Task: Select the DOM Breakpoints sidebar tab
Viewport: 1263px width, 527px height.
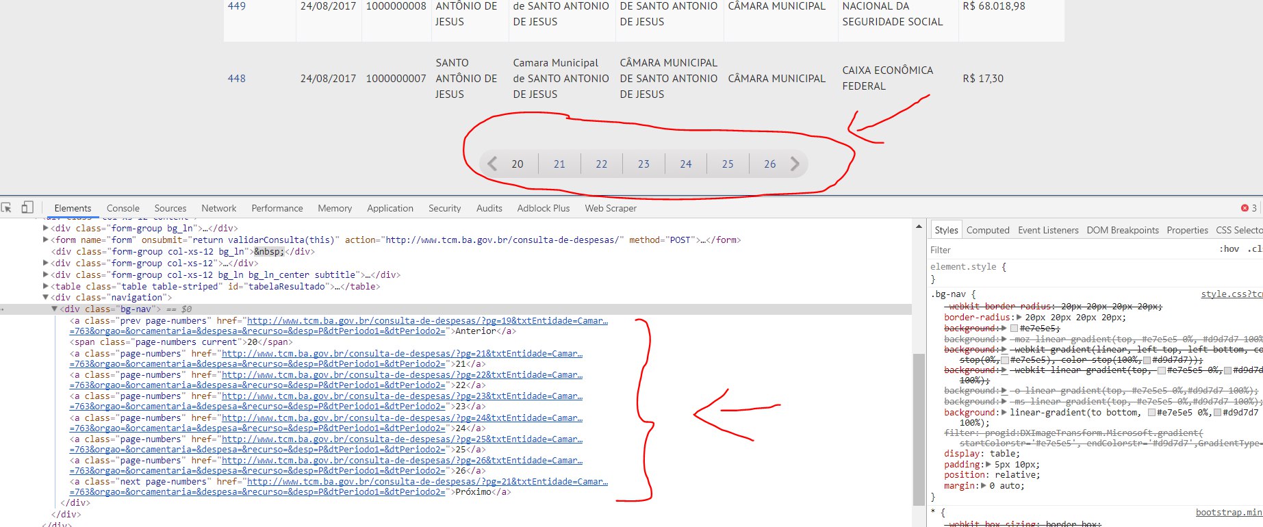Action: (1123, 230)
